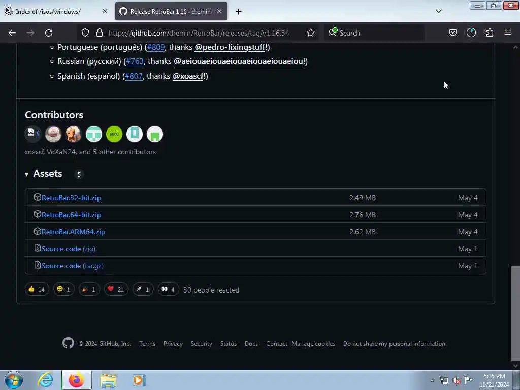Click the third contributor avatar
Screen dimensions: 520x390
point(73,134)
